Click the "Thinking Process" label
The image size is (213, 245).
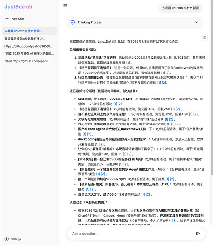[90, 22]
